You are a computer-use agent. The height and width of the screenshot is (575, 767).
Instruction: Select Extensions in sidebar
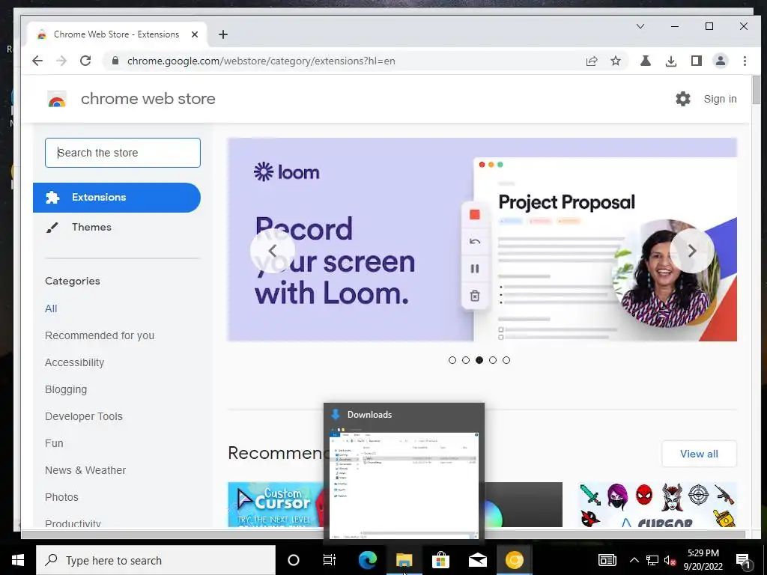pyautogui.click(x=116, y=198)
